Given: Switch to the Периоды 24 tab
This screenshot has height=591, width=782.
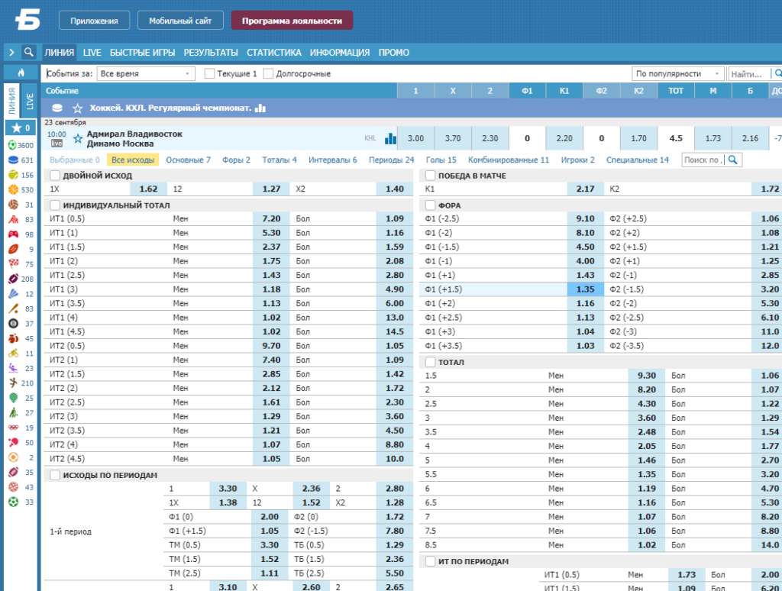Looking at the screenshot, I should pyautogui.click(x=392, y=160).
